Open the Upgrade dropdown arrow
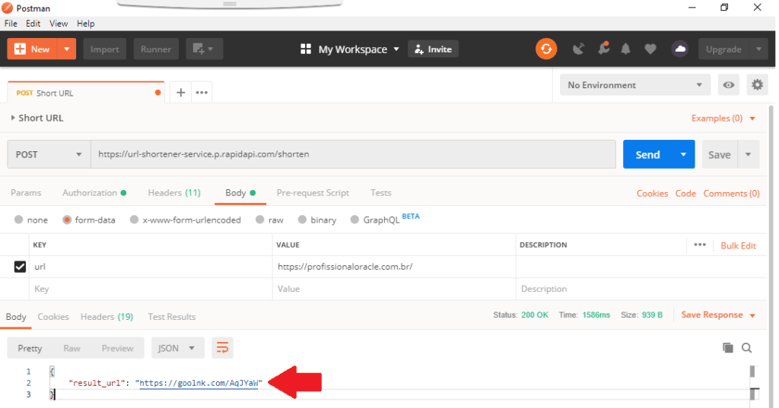This screenshot has width=779, height=408. pyautogui.click(x=758, y=49)
